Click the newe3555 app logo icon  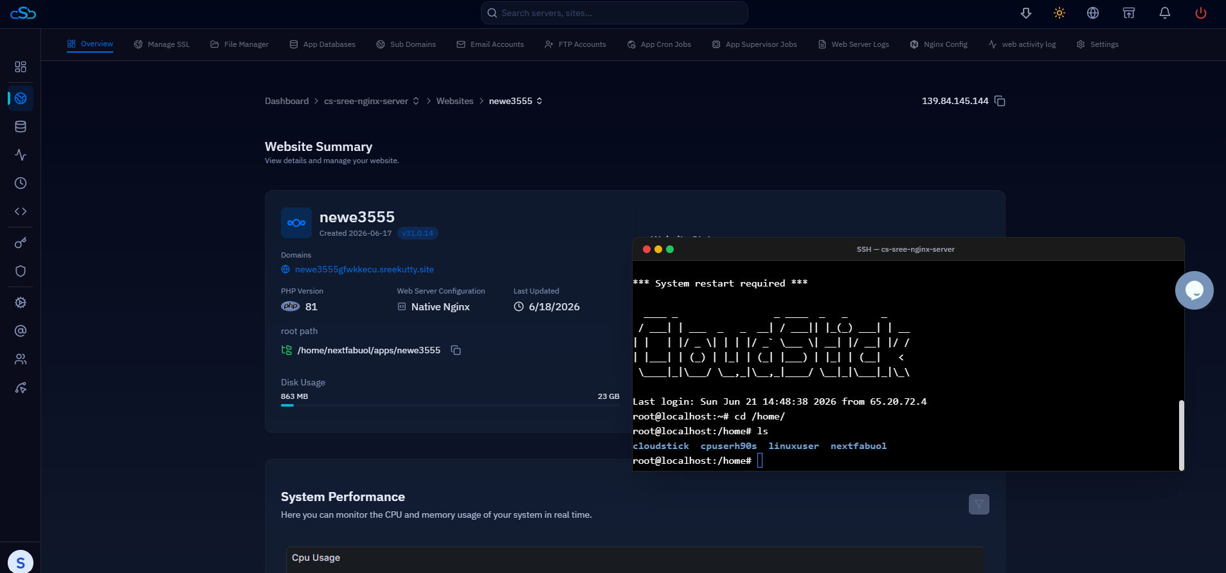(x=296, y=223)
